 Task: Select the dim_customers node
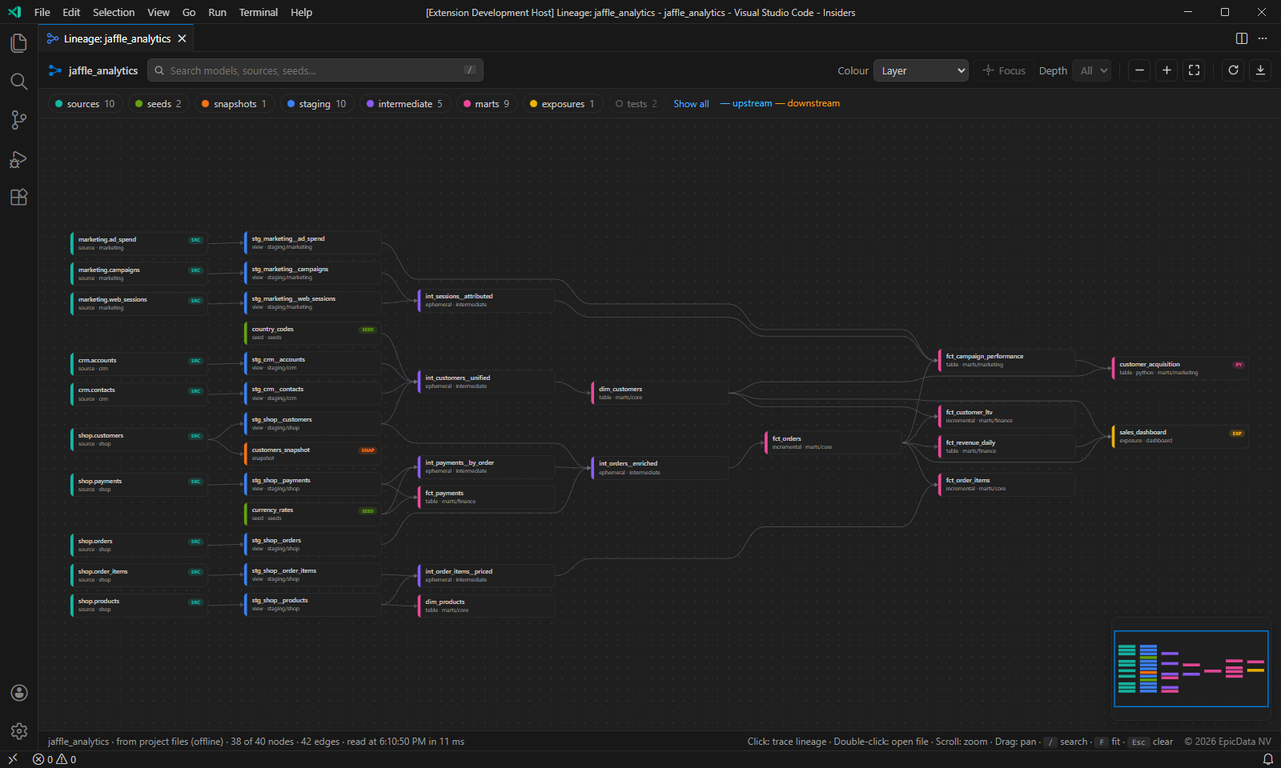(x=660, y=393)
